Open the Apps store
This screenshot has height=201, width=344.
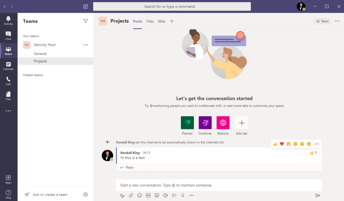8,179
